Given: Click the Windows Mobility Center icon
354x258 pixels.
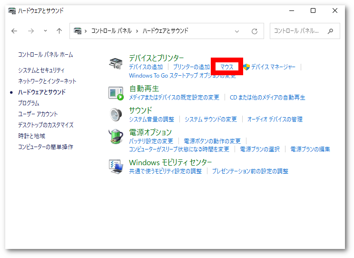Looking at the screenshot, I should pyautogui.click(x=116, y=167).
